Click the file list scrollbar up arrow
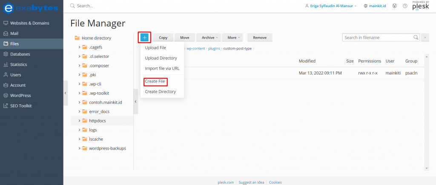 coord(427,56)
